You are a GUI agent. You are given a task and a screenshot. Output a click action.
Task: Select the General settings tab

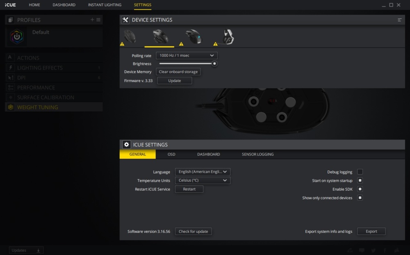pyautogui.click(x=137, y=154)
